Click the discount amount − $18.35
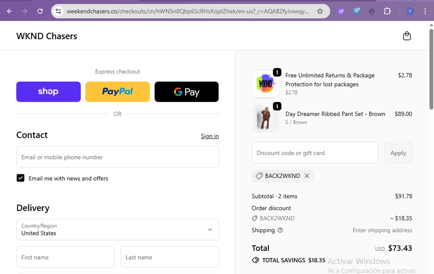This screenshot has width=434, height=274. (x=401, y=218)
